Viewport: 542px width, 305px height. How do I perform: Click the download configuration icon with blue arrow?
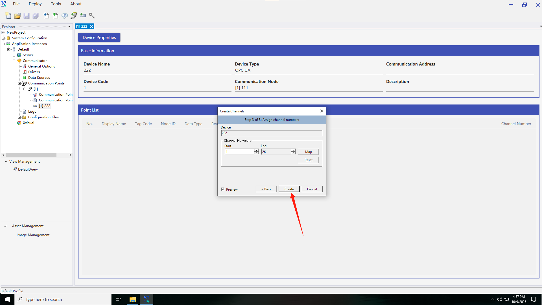click(x=46, y=16)
